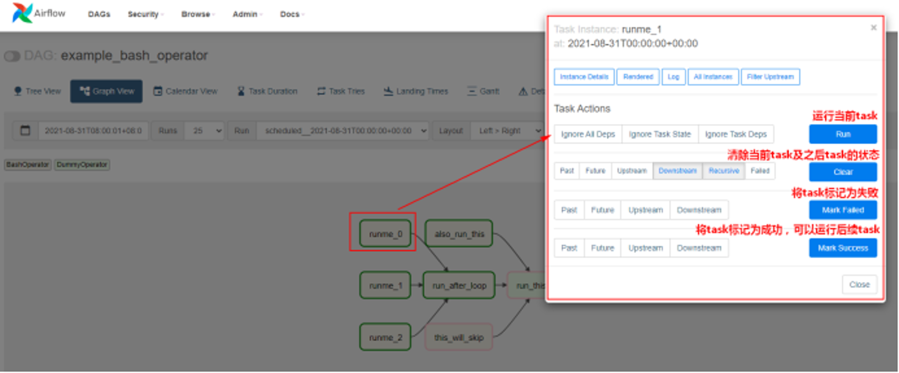Screen dimensions: 899x373
Task: Click the Rendered button
Action: coord(638,77)
